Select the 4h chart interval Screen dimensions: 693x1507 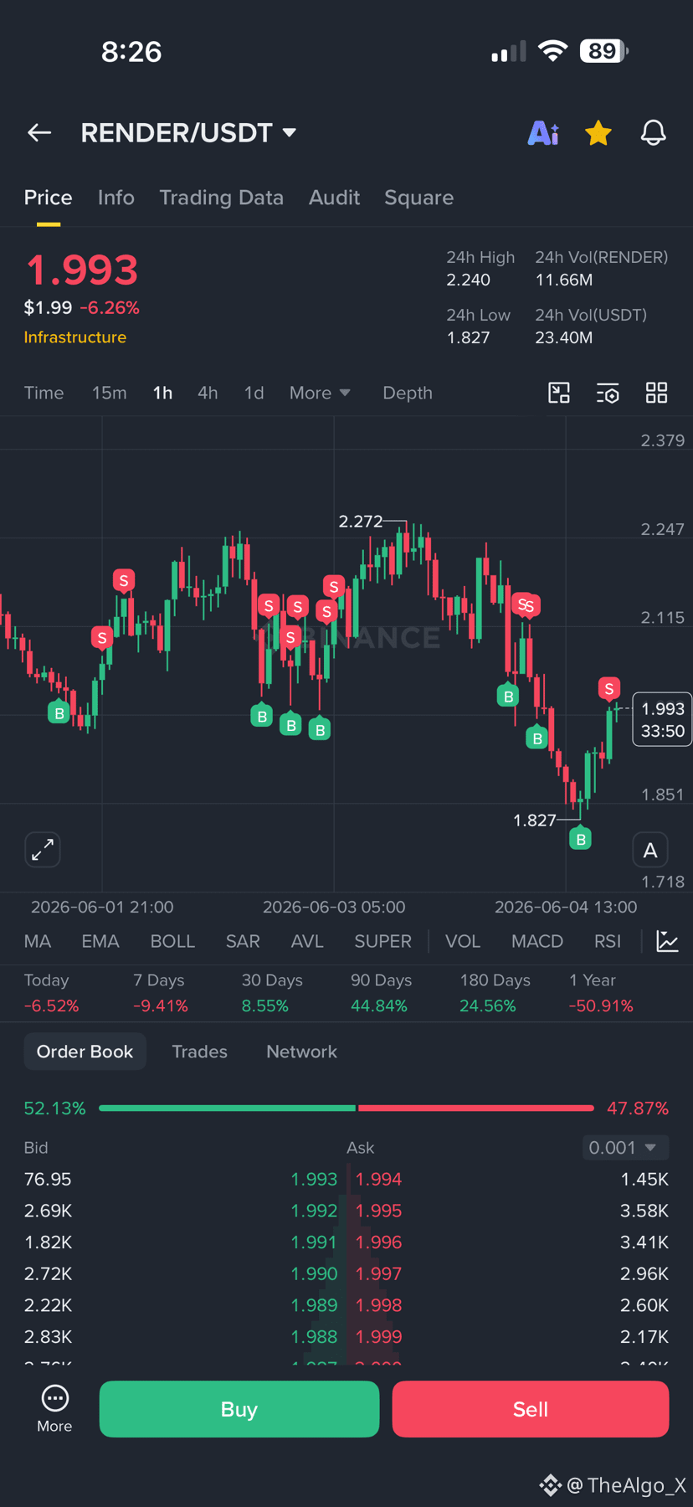[x=208, y=393]
